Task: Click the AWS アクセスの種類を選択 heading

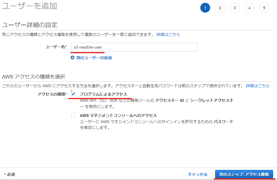Action: [33, 77]
